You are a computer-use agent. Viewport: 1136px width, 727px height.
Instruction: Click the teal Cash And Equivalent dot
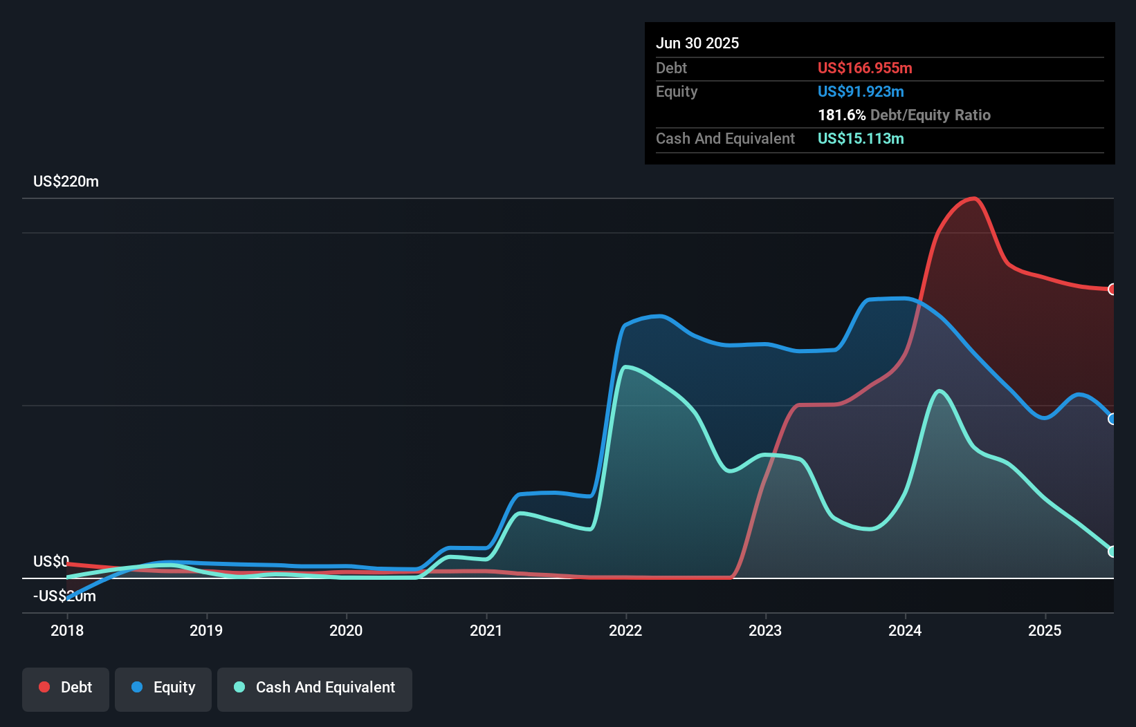point(238,687)
